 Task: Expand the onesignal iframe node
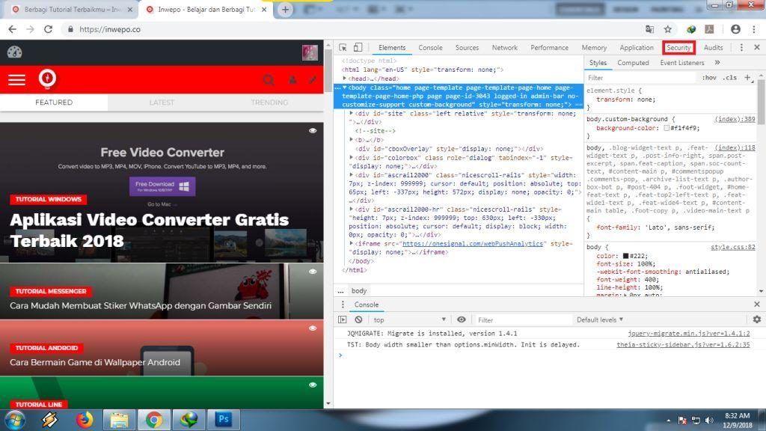352,243
